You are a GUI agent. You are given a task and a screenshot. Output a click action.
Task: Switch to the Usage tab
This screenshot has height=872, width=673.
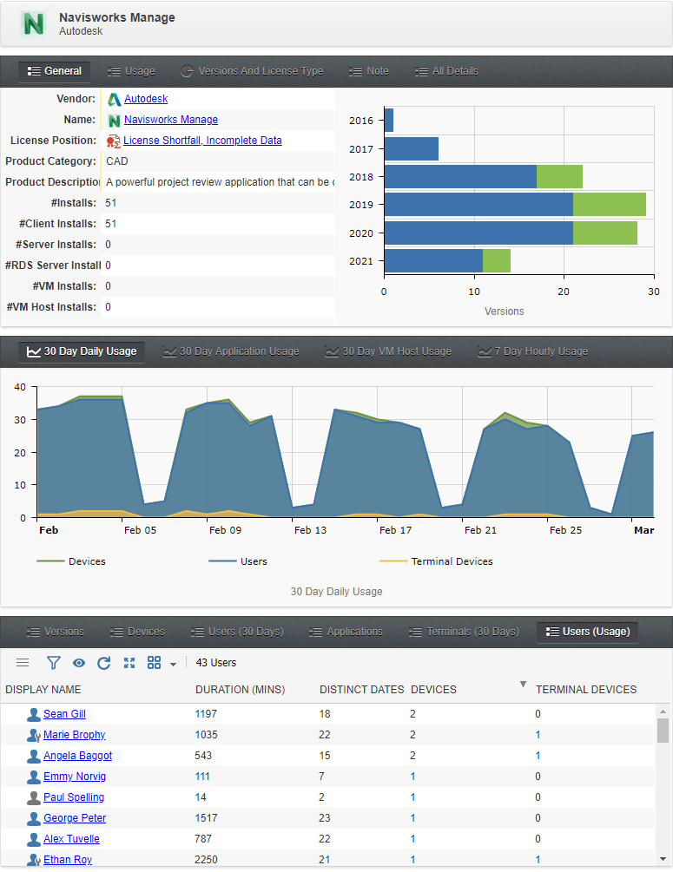131,71
